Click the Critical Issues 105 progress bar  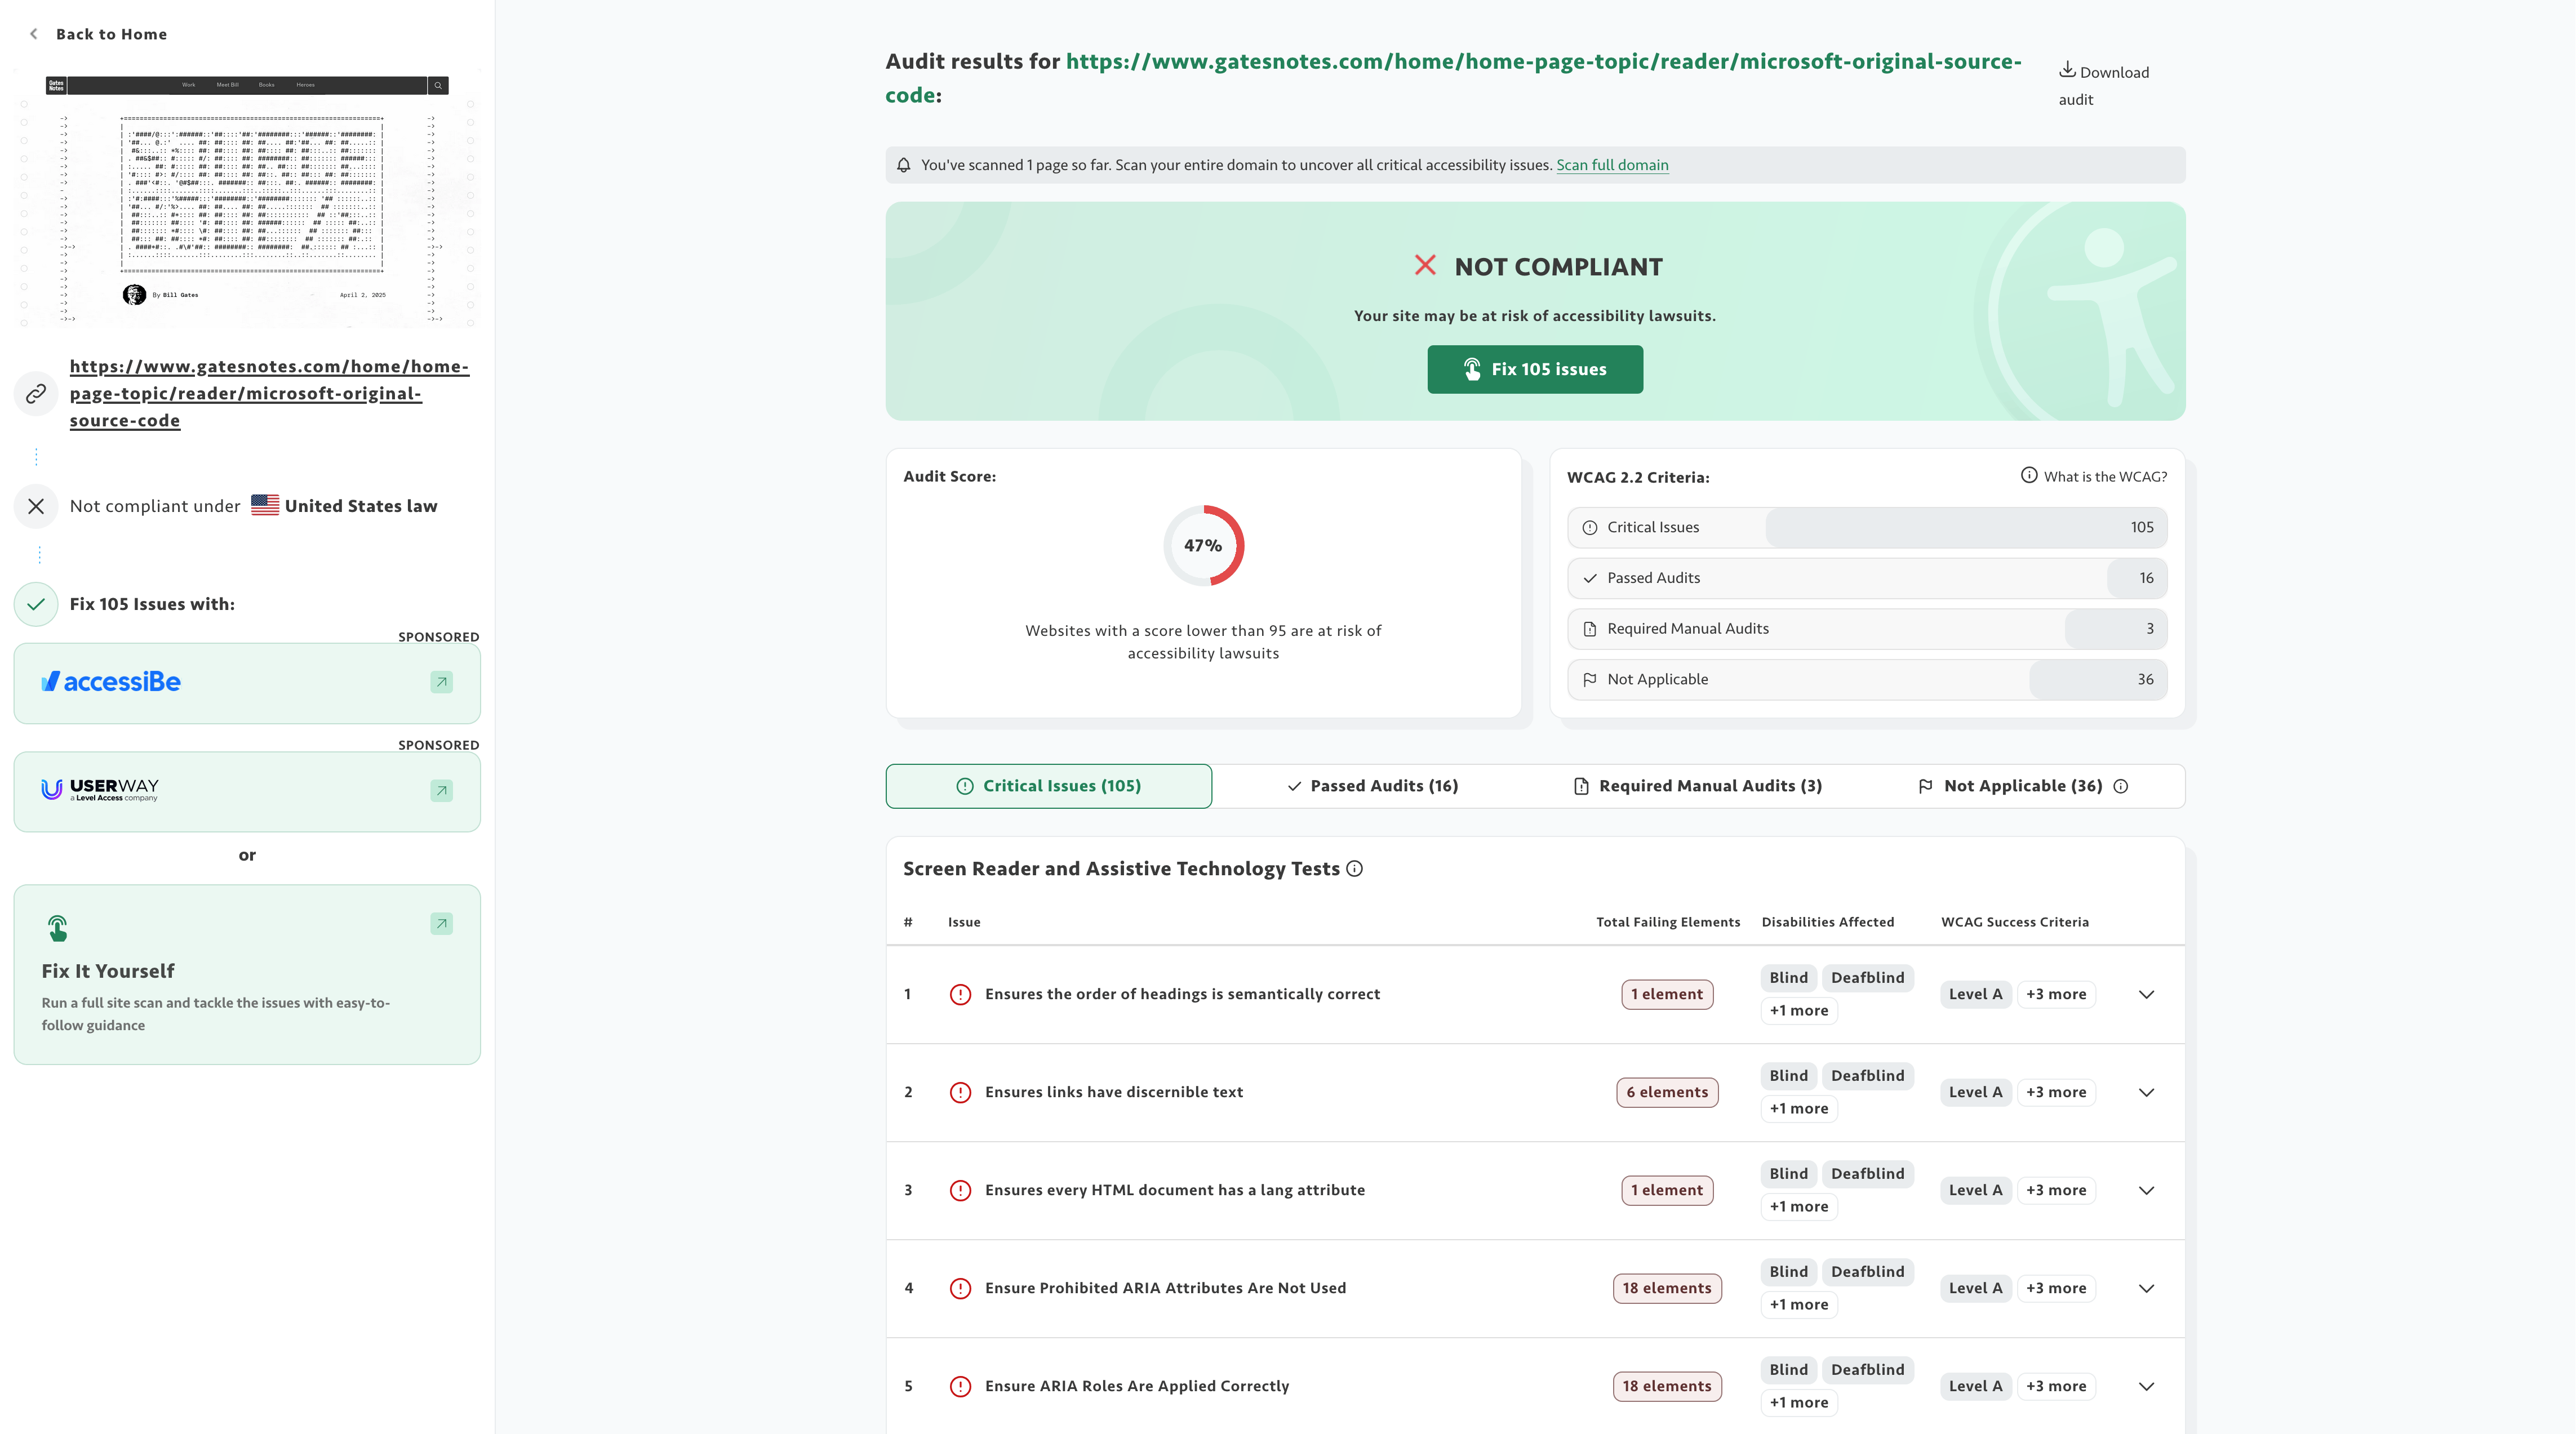coord(1866,527)
